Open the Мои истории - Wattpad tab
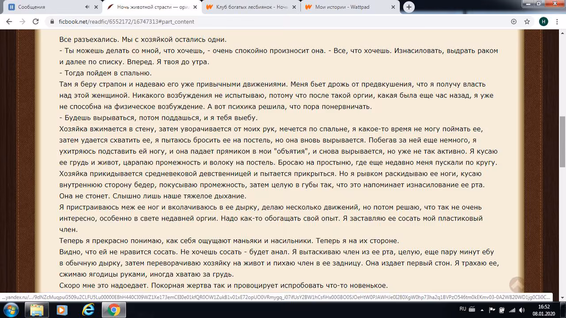The image size is (566, 318). tap(350, 7)
